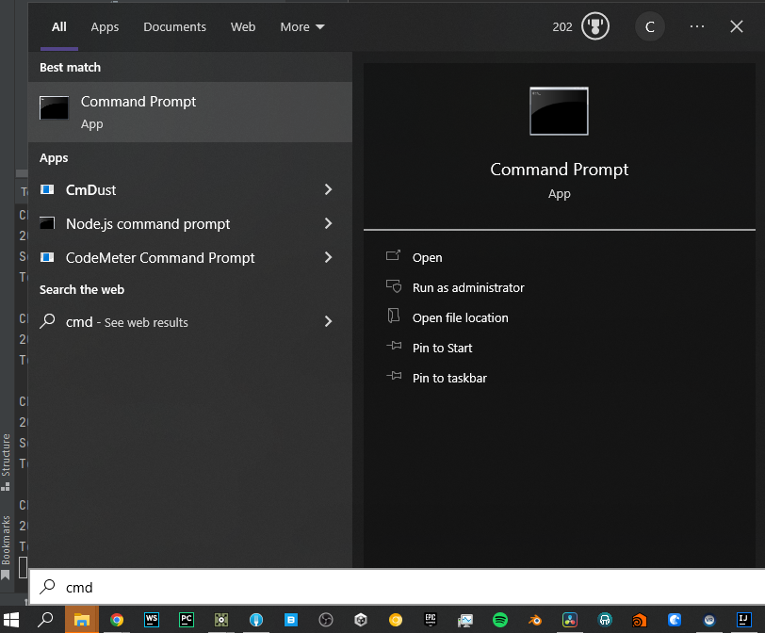Open the account avatar labeled C

[x=649, y=26]
